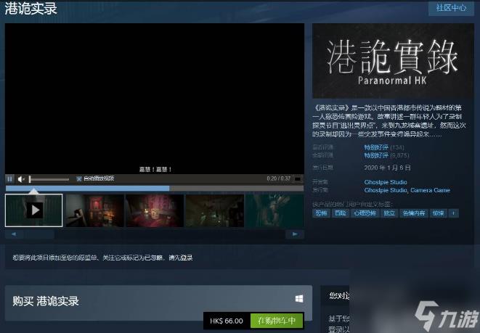Image resolution: width=480 pixels, height=333 pixels.
Task: Seek on the video progress bar
Action: [x=155, y=189]
